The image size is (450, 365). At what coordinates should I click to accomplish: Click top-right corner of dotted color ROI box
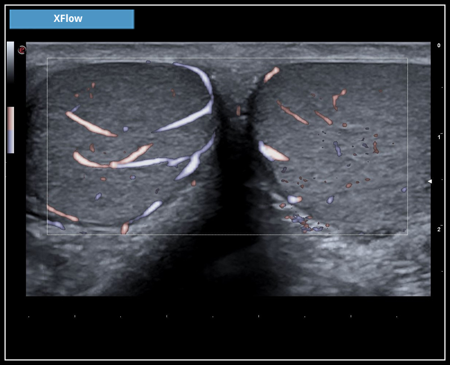point(407,58)
